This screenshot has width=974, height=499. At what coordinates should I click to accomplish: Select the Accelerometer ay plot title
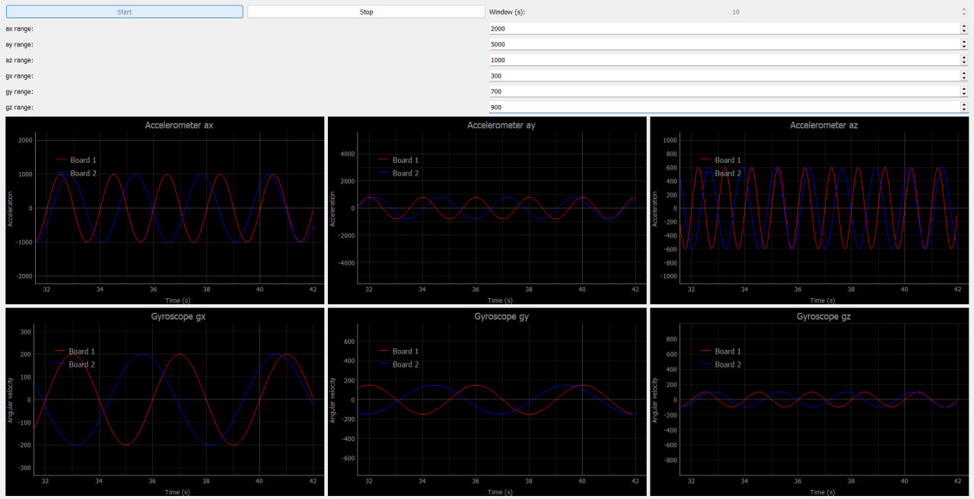click(x=501, y=125)
